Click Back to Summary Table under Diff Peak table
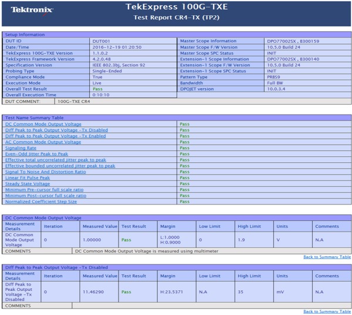Viewport: 352px width, 315px height. coord(327,311)
